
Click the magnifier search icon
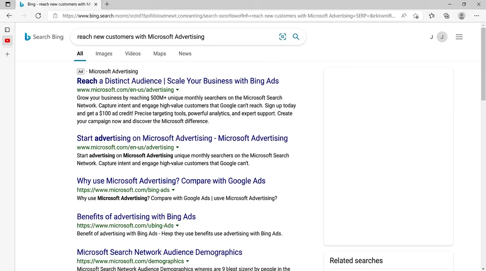[296, 37]
